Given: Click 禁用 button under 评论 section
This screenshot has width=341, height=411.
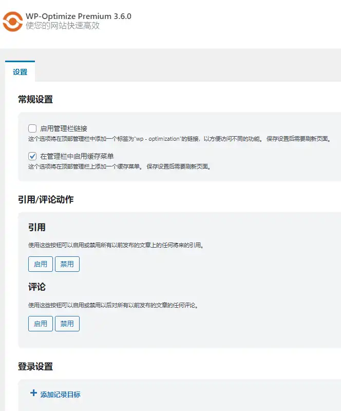Looking at the screenshot, I should (x=67, y=324).
